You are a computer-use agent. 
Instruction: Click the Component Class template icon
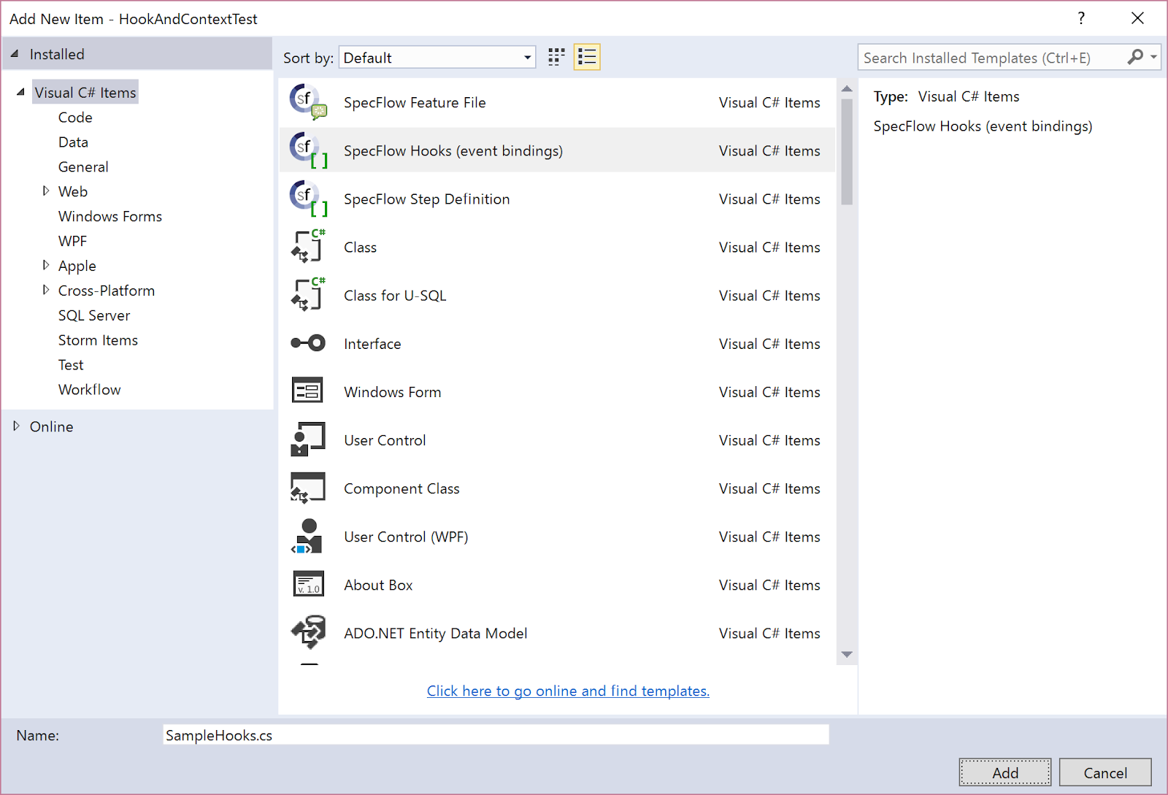pyautogui.click(x=308, y=488)
